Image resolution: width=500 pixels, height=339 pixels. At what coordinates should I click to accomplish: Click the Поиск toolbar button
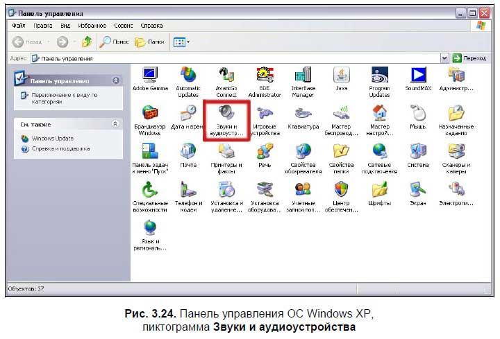114,42
